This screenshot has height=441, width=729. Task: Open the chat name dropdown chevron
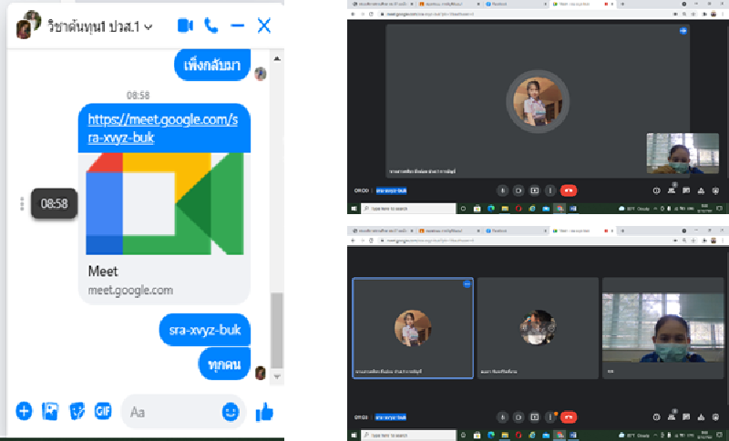coord(149,26)
